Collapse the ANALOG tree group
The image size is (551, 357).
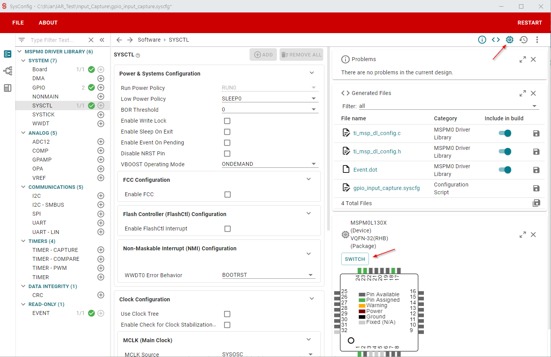tap(23, 133)
